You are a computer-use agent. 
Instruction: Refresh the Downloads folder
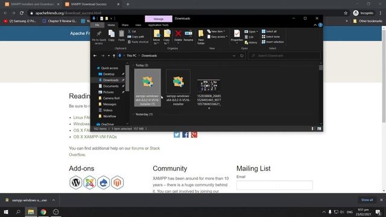tap(242, 55)
